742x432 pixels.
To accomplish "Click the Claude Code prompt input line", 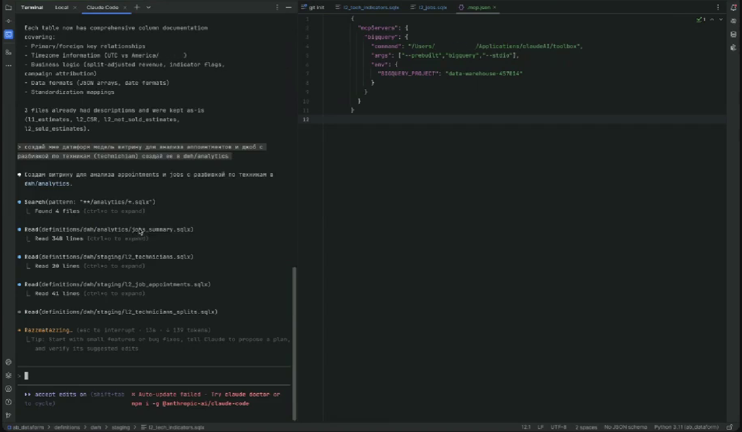I will coord(153,375).
